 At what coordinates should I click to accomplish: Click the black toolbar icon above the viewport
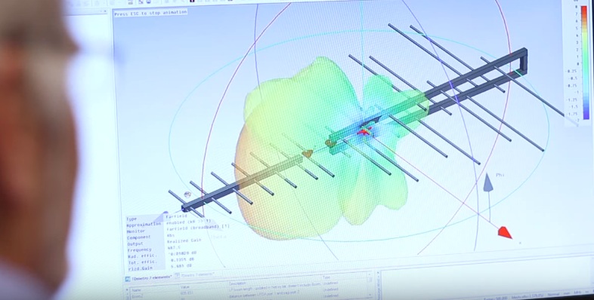pos(193,2)
